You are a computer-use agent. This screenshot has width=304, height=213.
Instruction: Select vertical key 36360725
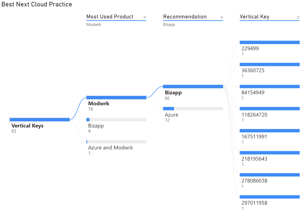coord(270,64)
